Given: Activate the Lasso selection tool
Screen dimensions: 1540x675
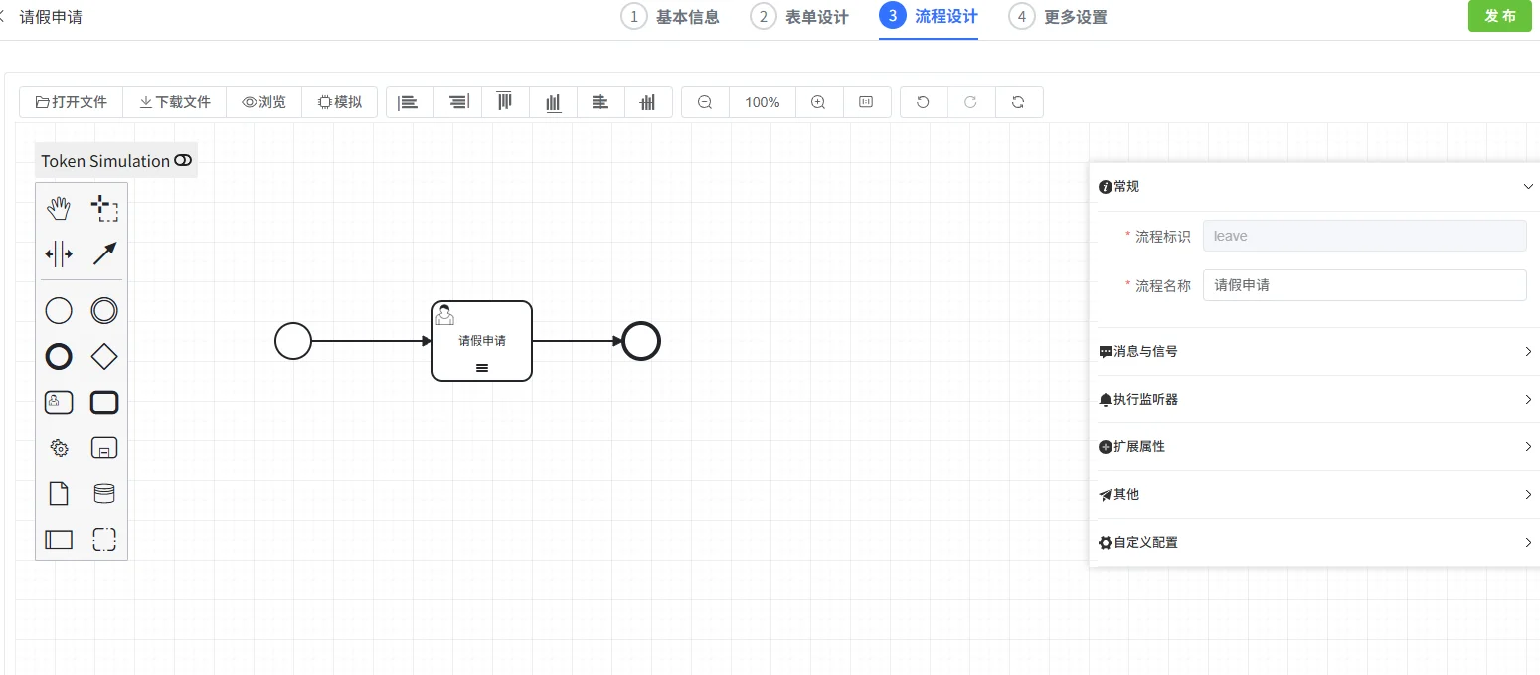Looking at the screenshot, I should click(103, 207).
